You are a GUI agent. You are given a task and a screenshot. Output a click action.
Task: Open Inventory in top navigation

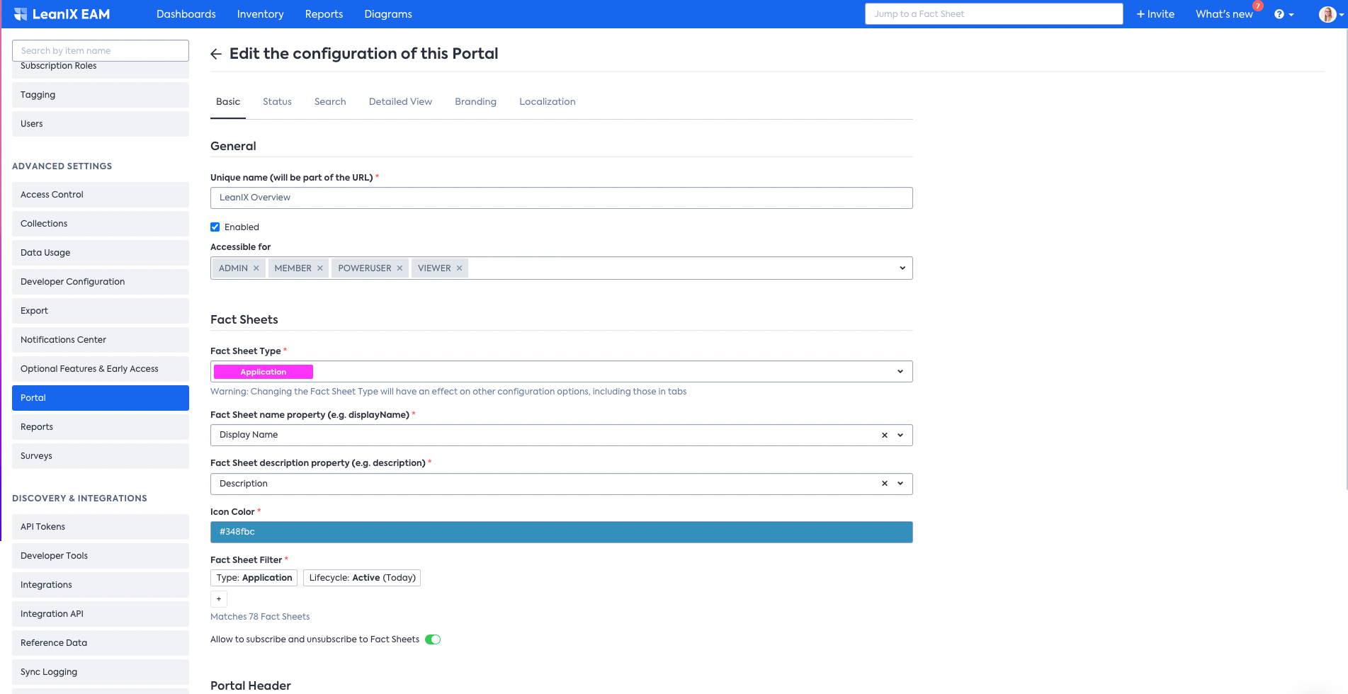coord(260,14)
